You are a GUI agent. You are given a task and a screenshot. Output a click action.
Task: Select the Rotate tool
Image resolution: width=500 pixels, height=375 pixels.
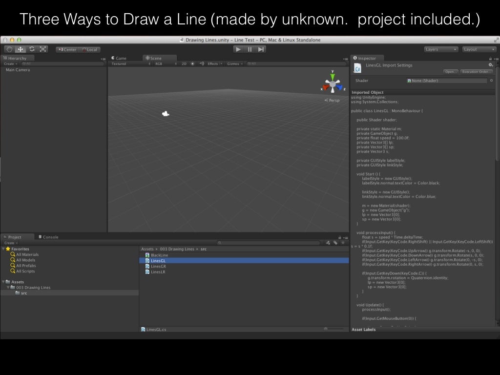(x=32, y=49)
